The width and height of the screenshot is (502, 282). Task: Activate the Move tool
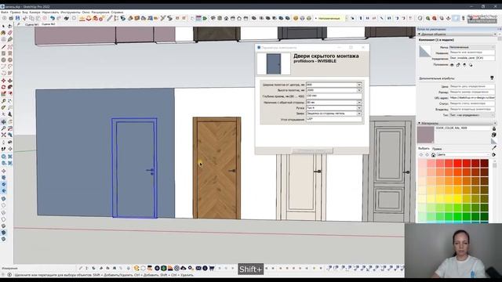click(x=3, y=81)
